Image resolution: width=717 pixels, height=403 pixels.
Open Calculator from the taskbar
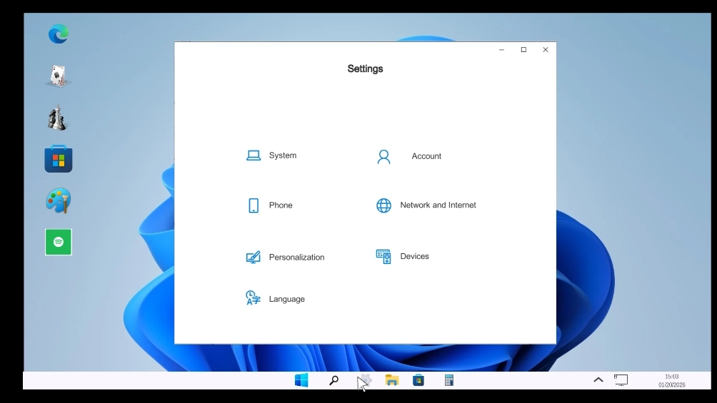(449, 380)
